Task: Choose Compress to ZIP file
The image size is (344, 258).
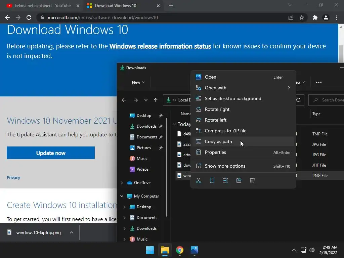Action: tap(243, 131)
